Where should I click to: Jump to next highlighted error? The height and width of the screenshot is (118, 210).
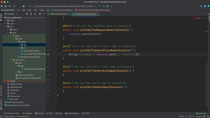[x=206, y=18]
